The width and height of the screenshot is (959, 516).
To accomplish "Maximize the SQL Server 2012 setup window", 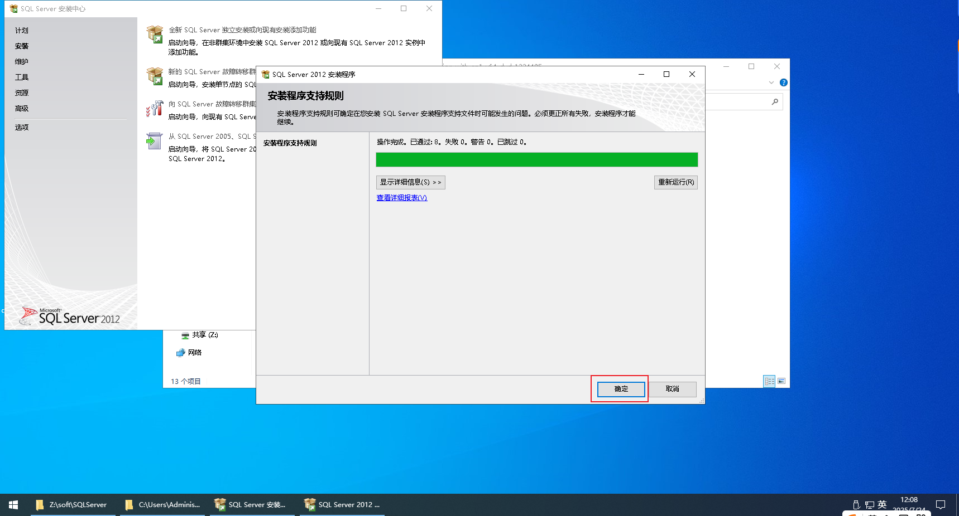I will click(x=666, y=74).
